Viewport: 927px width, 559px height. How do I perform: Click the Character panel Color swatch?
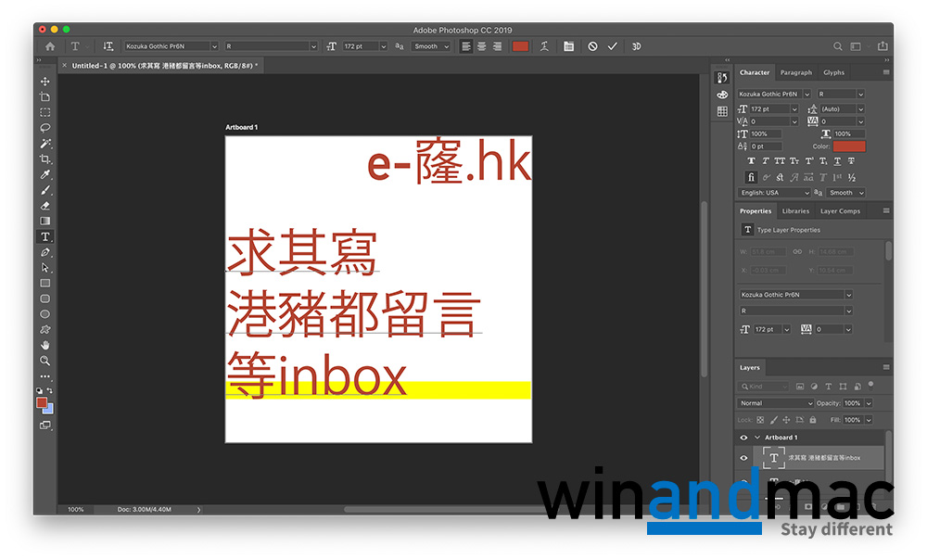[848, 146]
